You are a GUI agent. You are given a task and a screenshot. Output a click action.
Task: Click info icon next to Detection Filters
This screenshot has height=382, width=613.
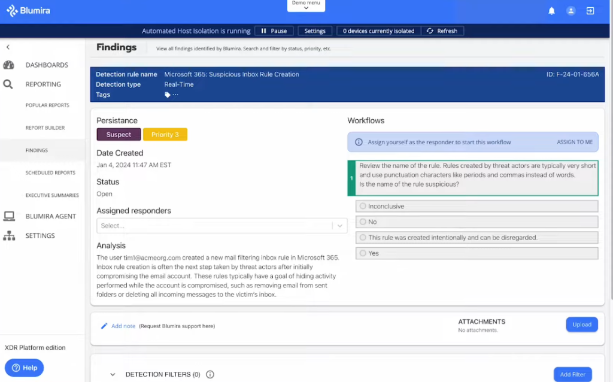210,374
